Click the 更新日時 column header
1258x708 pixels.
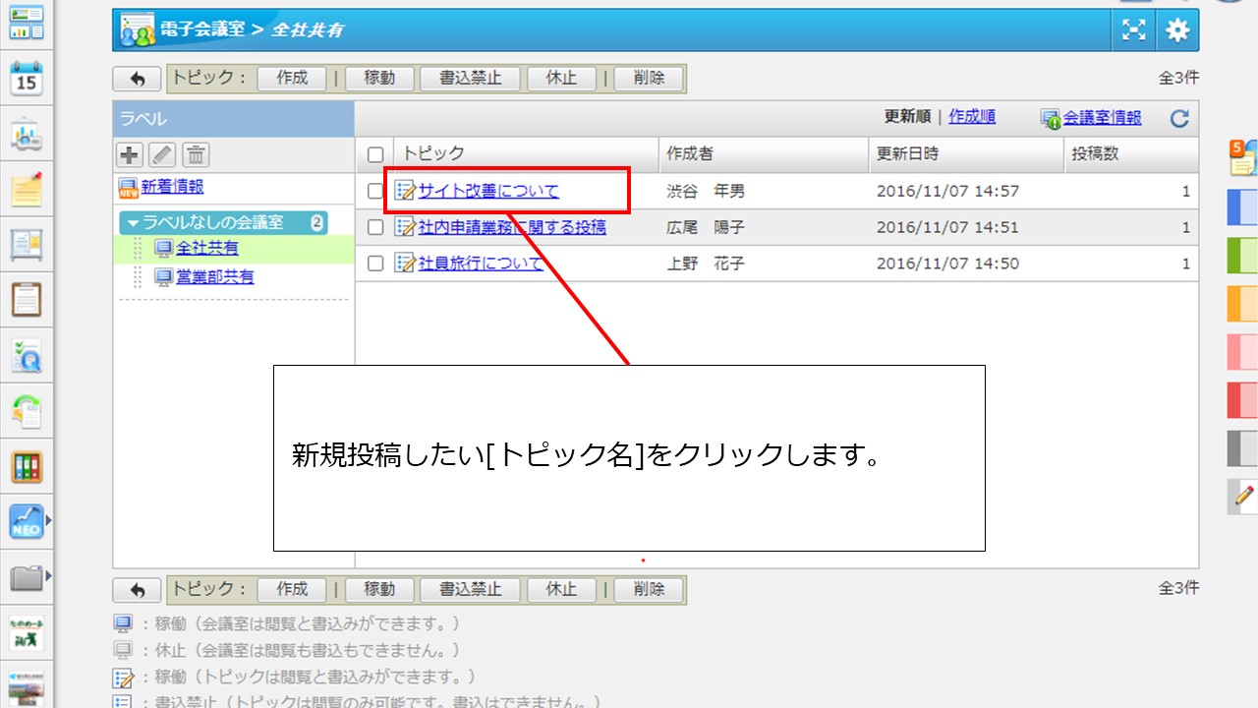tap(907, 154)
